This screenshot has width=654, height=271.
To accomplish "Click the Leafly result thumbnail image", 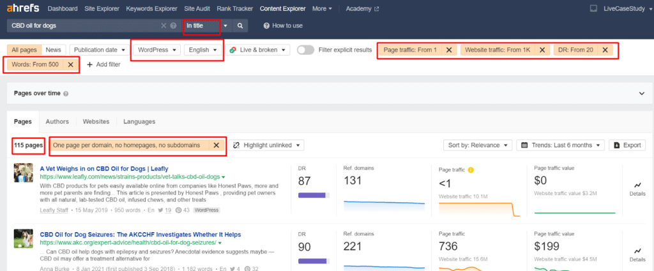I will 23,173.
